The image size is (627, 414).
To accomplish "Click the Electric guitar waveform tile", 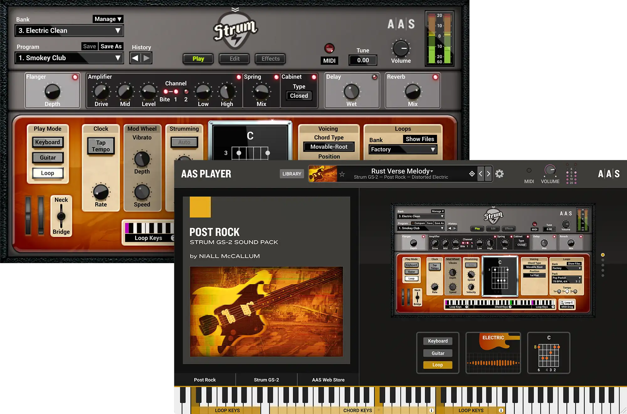I will tap(493, 353).
